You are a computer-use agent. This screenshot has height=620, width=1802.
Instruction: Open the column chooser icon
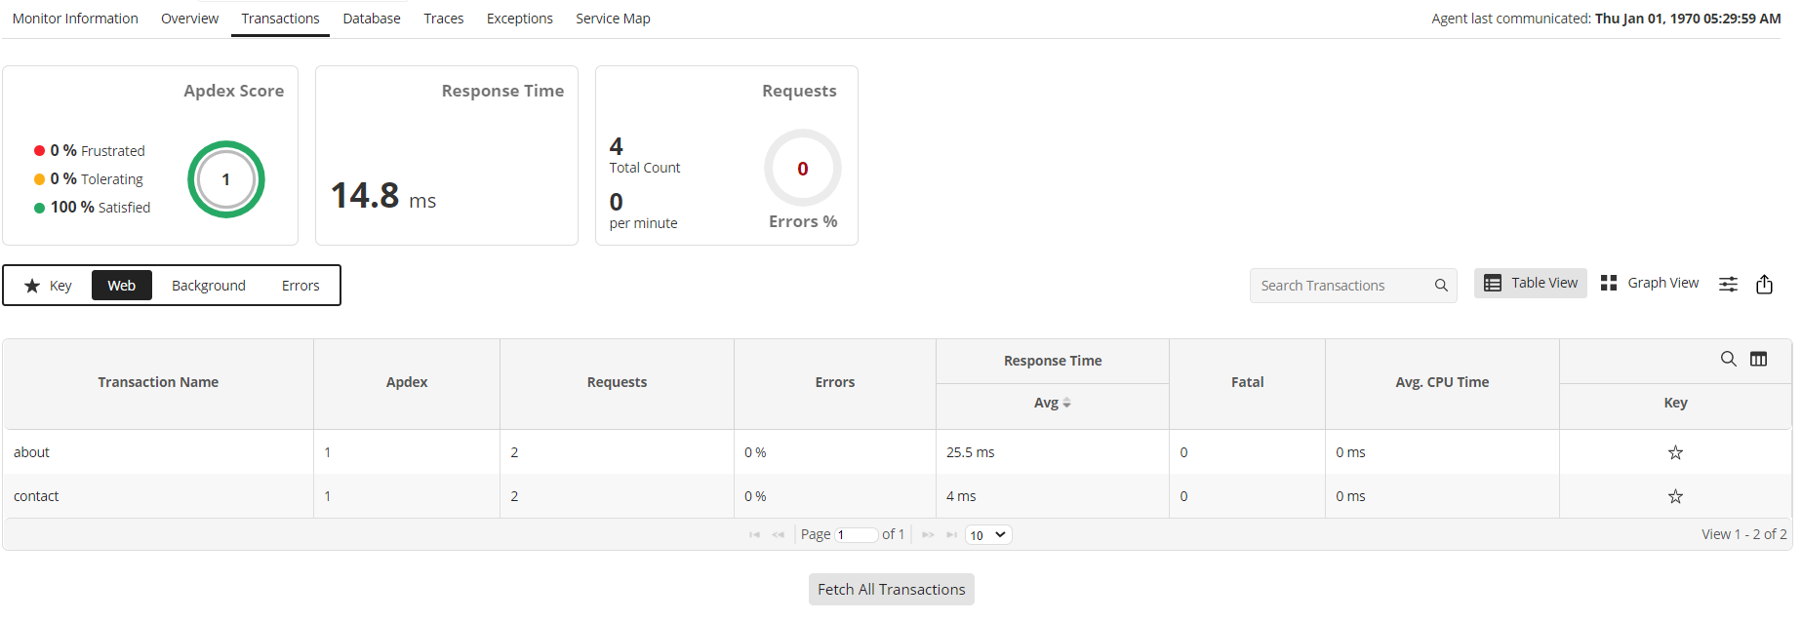click(x=1758, y=359)
